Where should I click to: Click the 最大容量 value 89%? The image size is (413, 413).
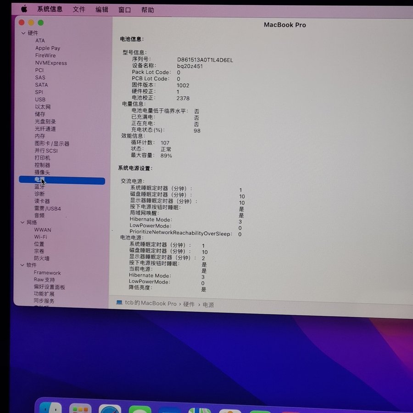pos(166,156)
